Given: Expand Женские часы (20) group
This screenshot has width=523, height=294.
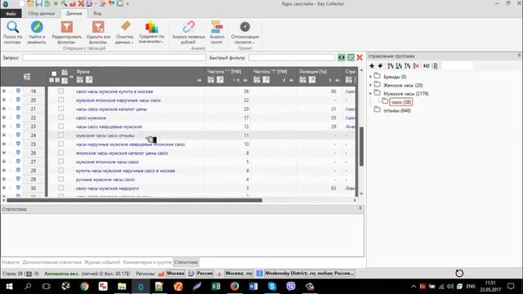Looking at the screenshot, I should point(370,85).
